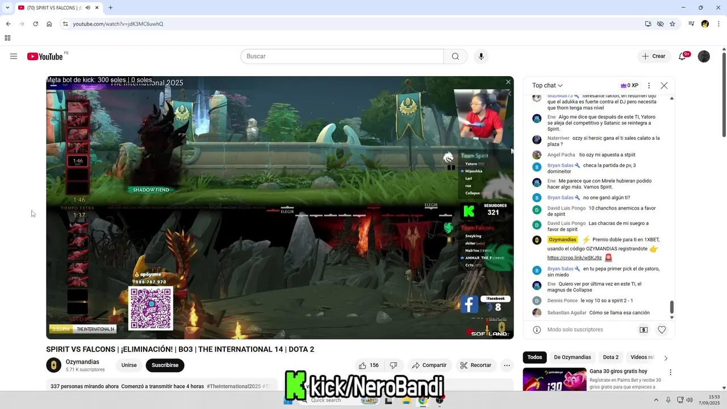Open the Chrome icon in the taskbar
Screen dimensions: 727x409
pos(423,400)
